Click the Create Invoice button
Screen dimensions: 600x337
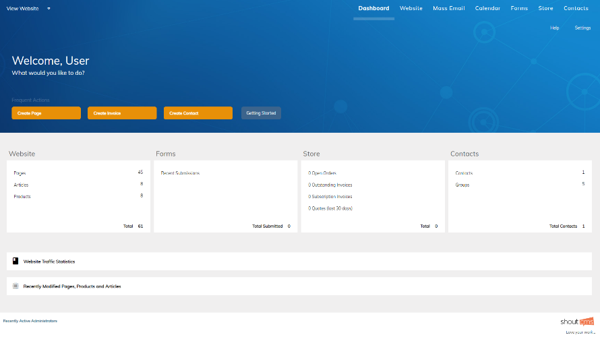pos(122,113)
